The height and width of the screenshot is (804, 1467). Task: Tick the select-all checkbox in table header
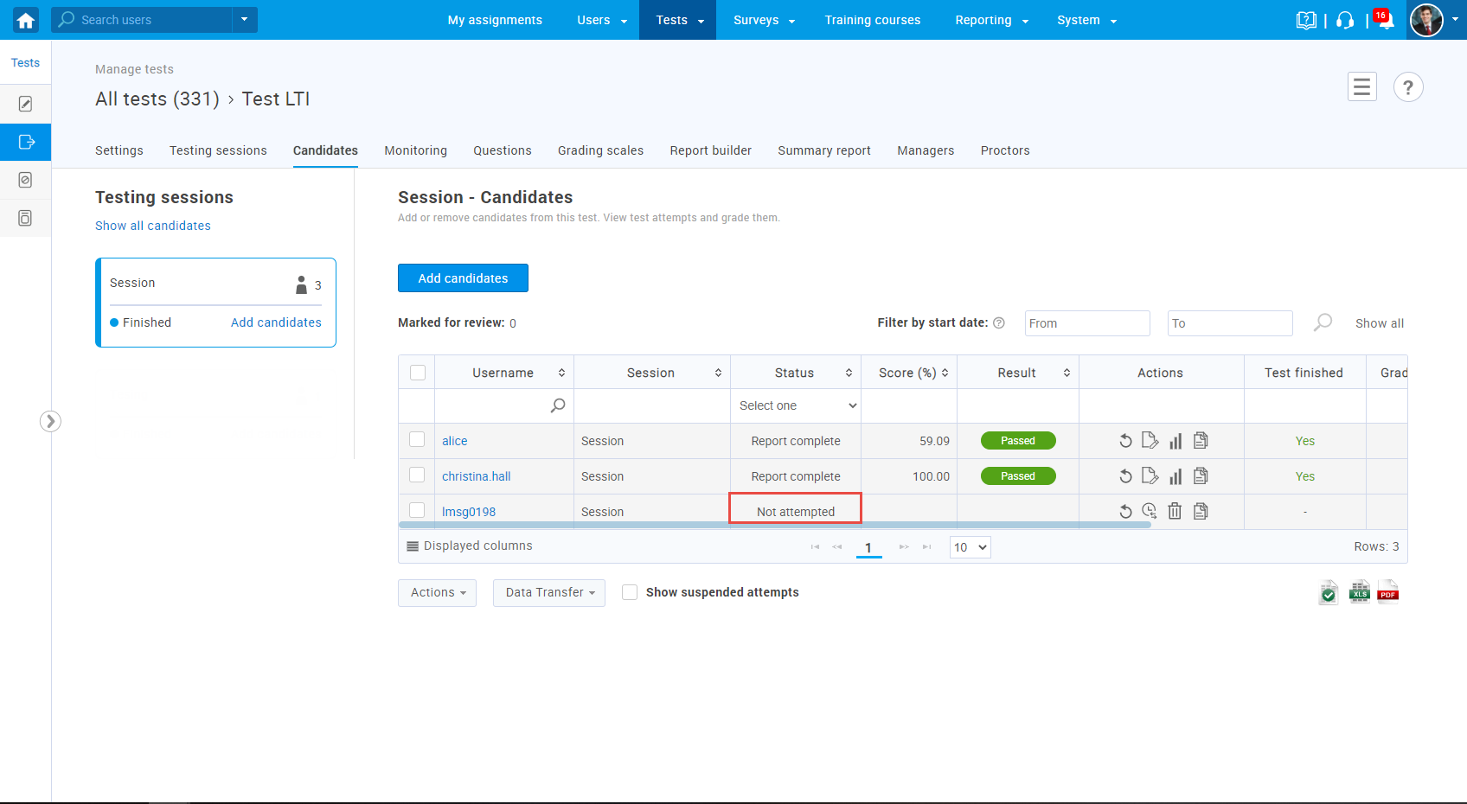418,373
